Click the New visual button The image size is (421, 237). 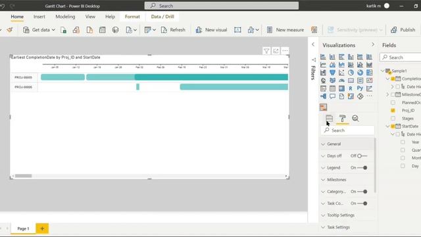[211, 30]
